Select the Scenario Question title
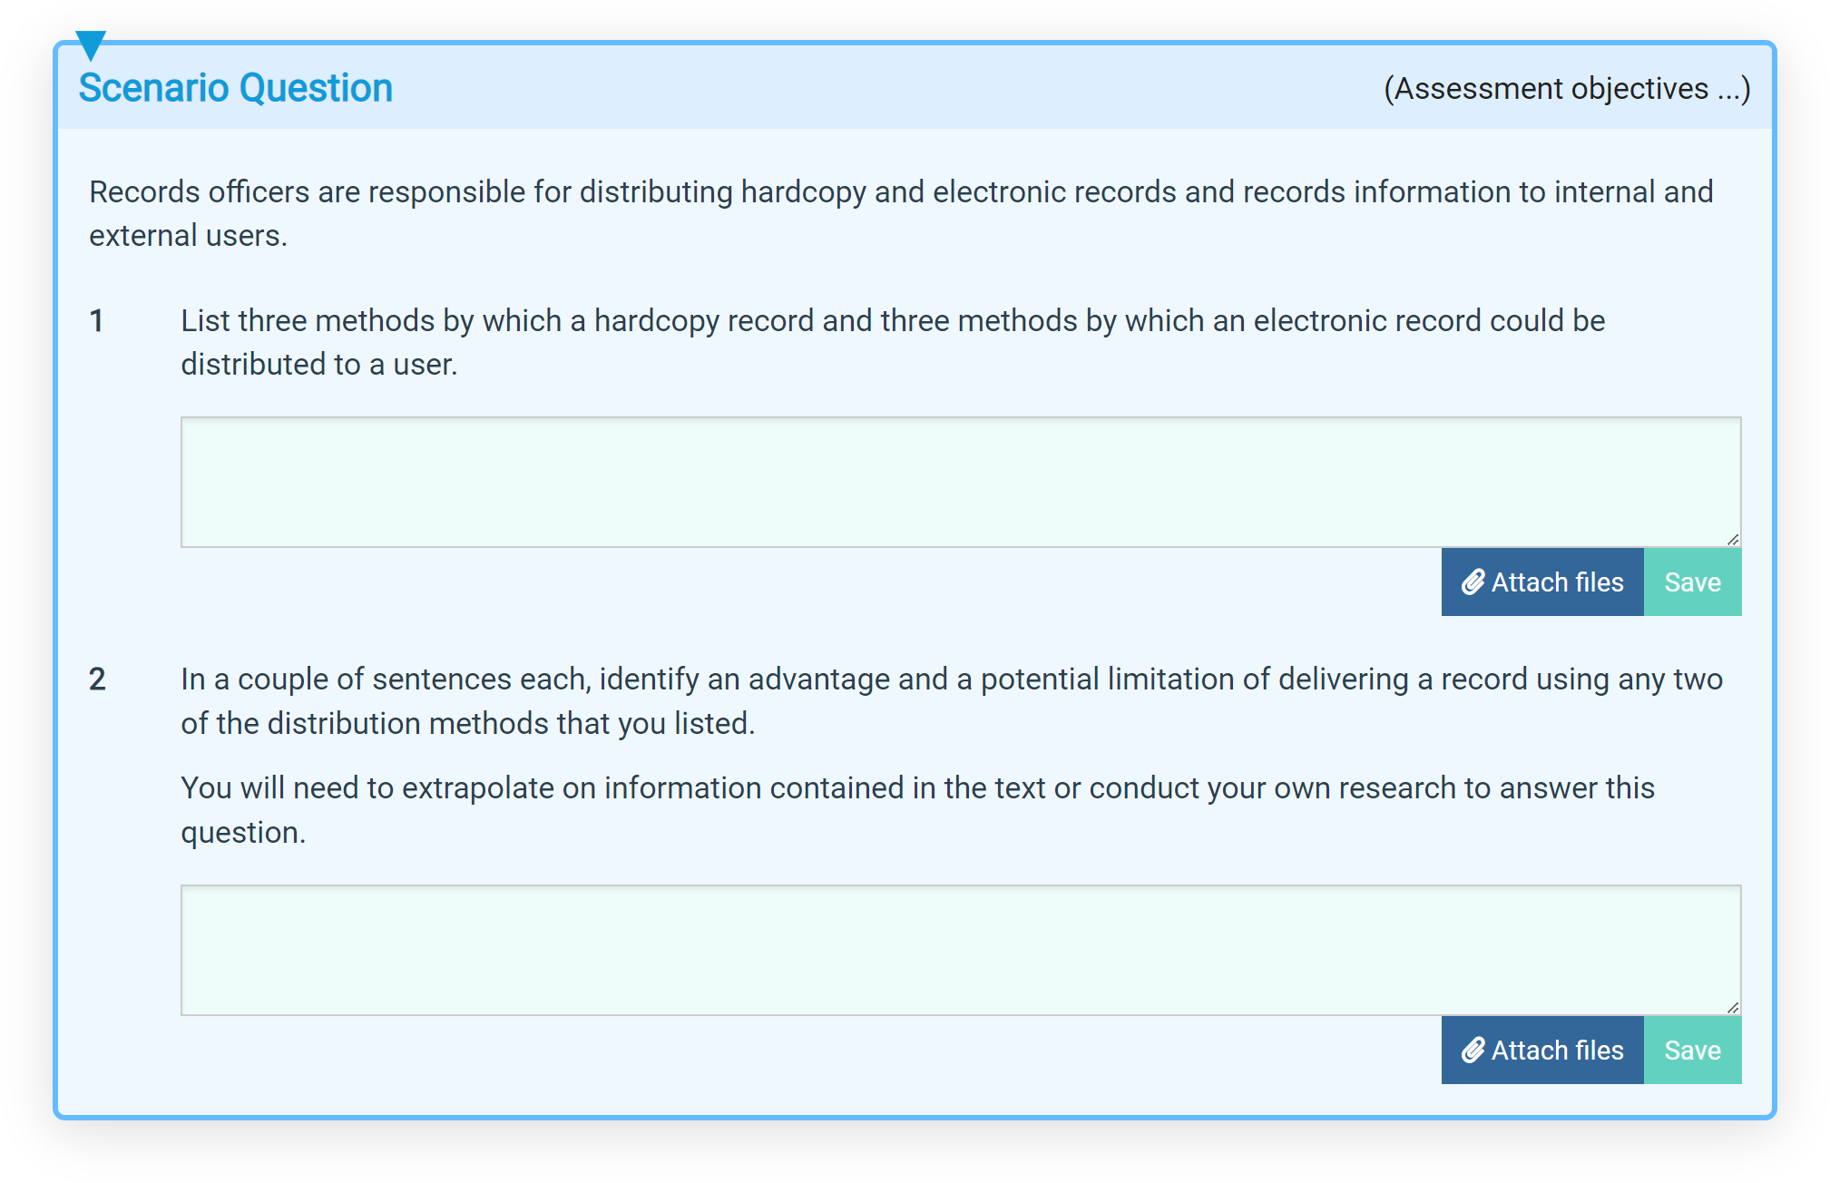 coord(236,87)
